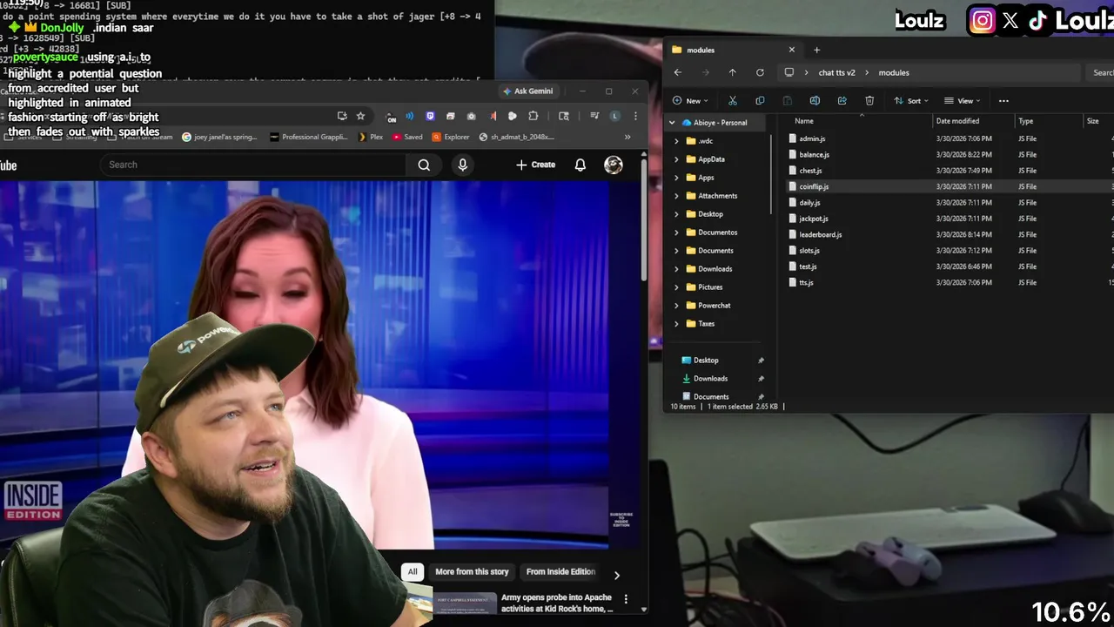Start YouTube voice search with microphone
The width and height of the screenshot is (1114, 627).
point(463,165)
